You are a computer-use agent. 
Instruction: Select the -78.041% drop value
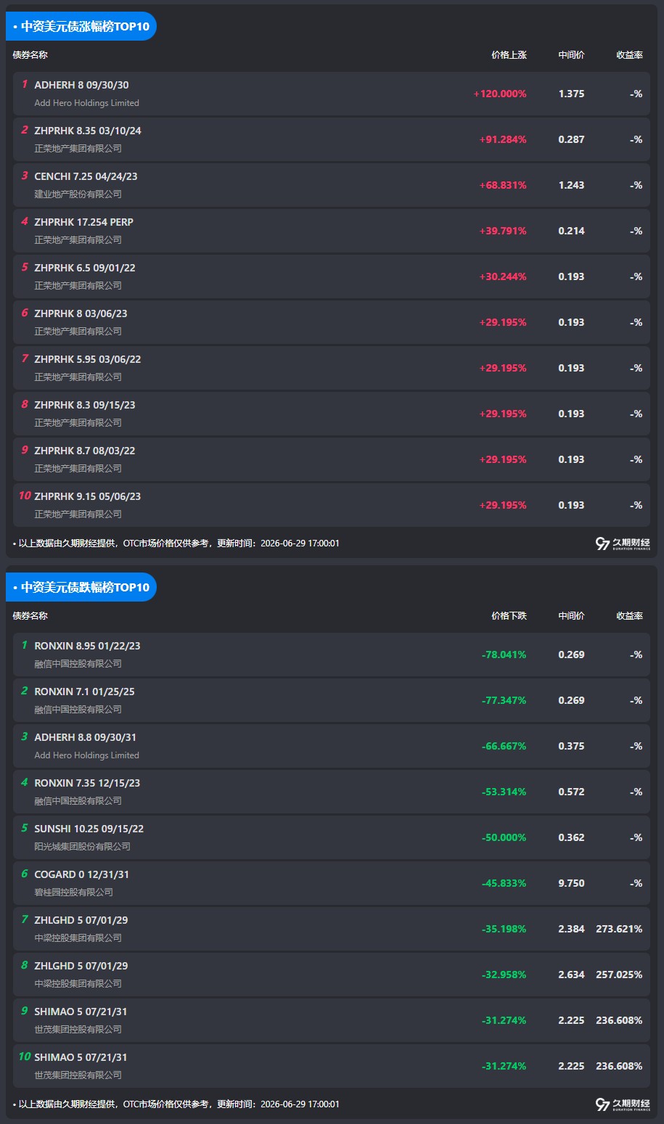coord(504,655)
